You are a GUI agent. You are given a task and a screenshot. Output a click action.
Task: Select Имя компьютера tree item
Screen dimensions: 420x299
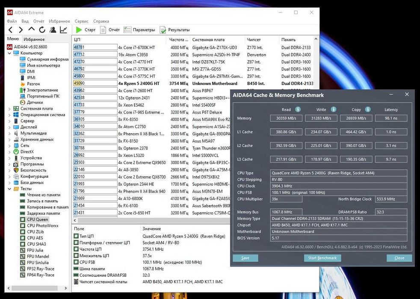pyautogui.click(x=40, y=65)
